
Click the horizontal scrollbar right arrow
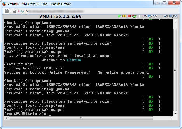[x=171, y=118]
